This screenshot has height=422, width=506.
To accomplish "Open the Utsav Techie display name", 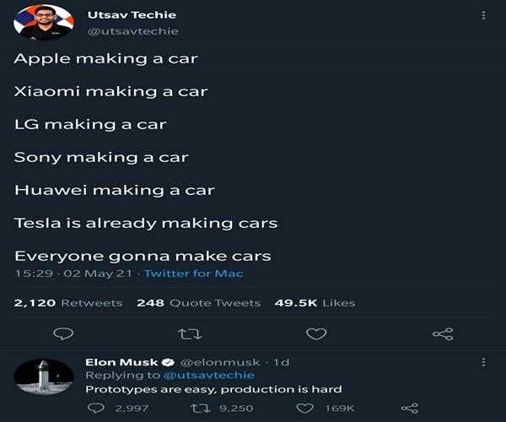I will coord(132,14).
